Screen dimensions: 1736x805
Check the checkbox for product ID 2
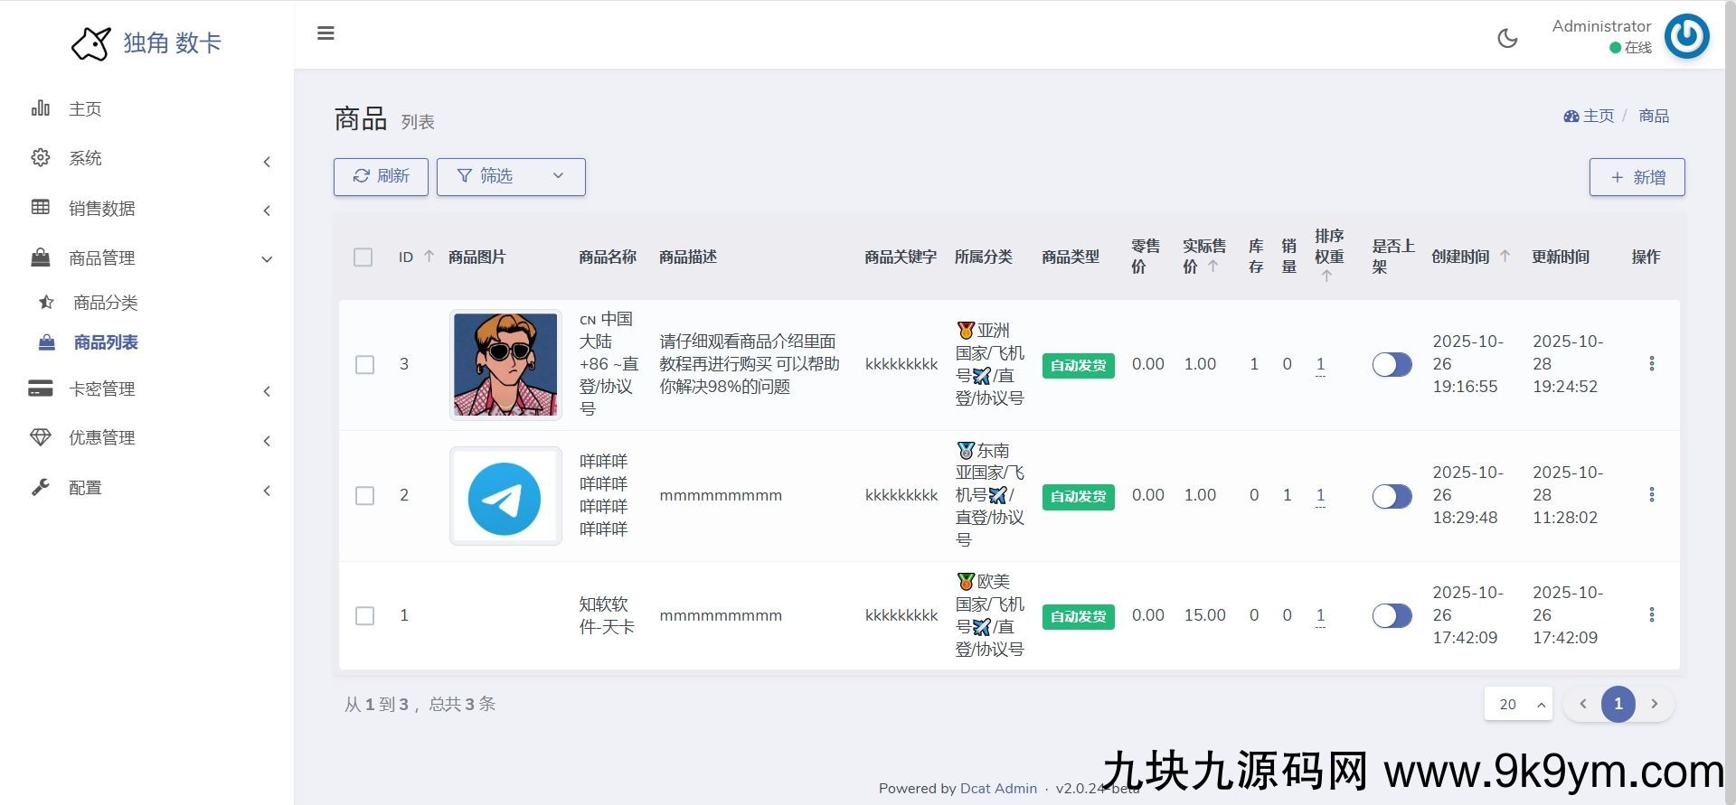click(364, 495)
